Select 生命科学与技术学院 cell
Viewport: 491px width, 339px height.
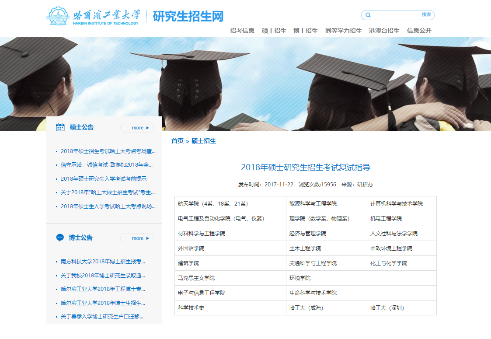(x=327, y=293)
